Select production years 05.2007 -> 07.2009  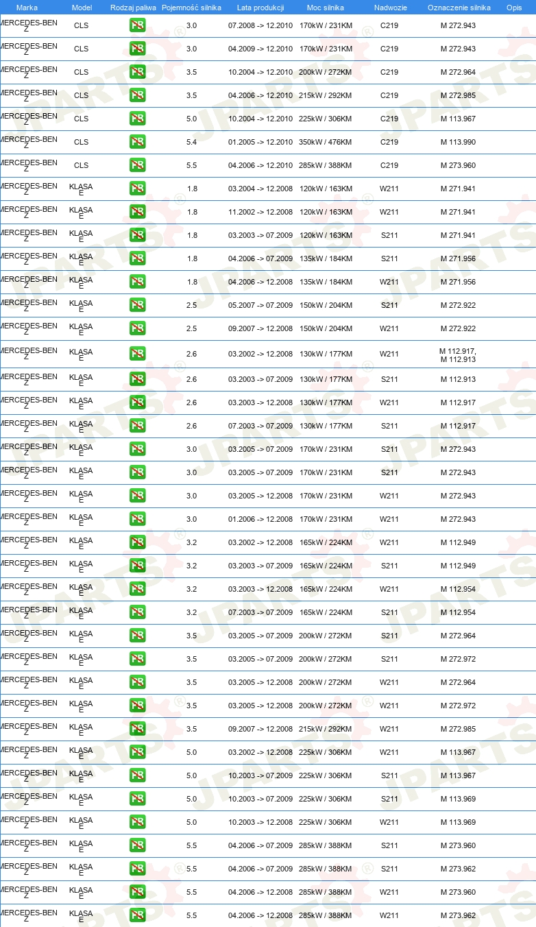click(x=260, y=305)
